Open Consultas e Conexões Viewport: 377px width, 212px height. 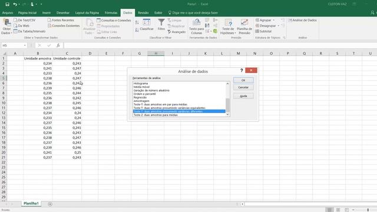click(114, 21)
